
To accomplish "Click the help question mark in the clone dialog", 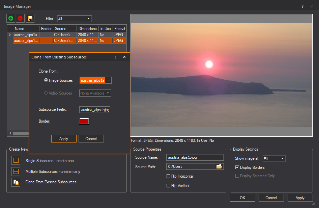I will pyautogui.click(x=115, y=57).
